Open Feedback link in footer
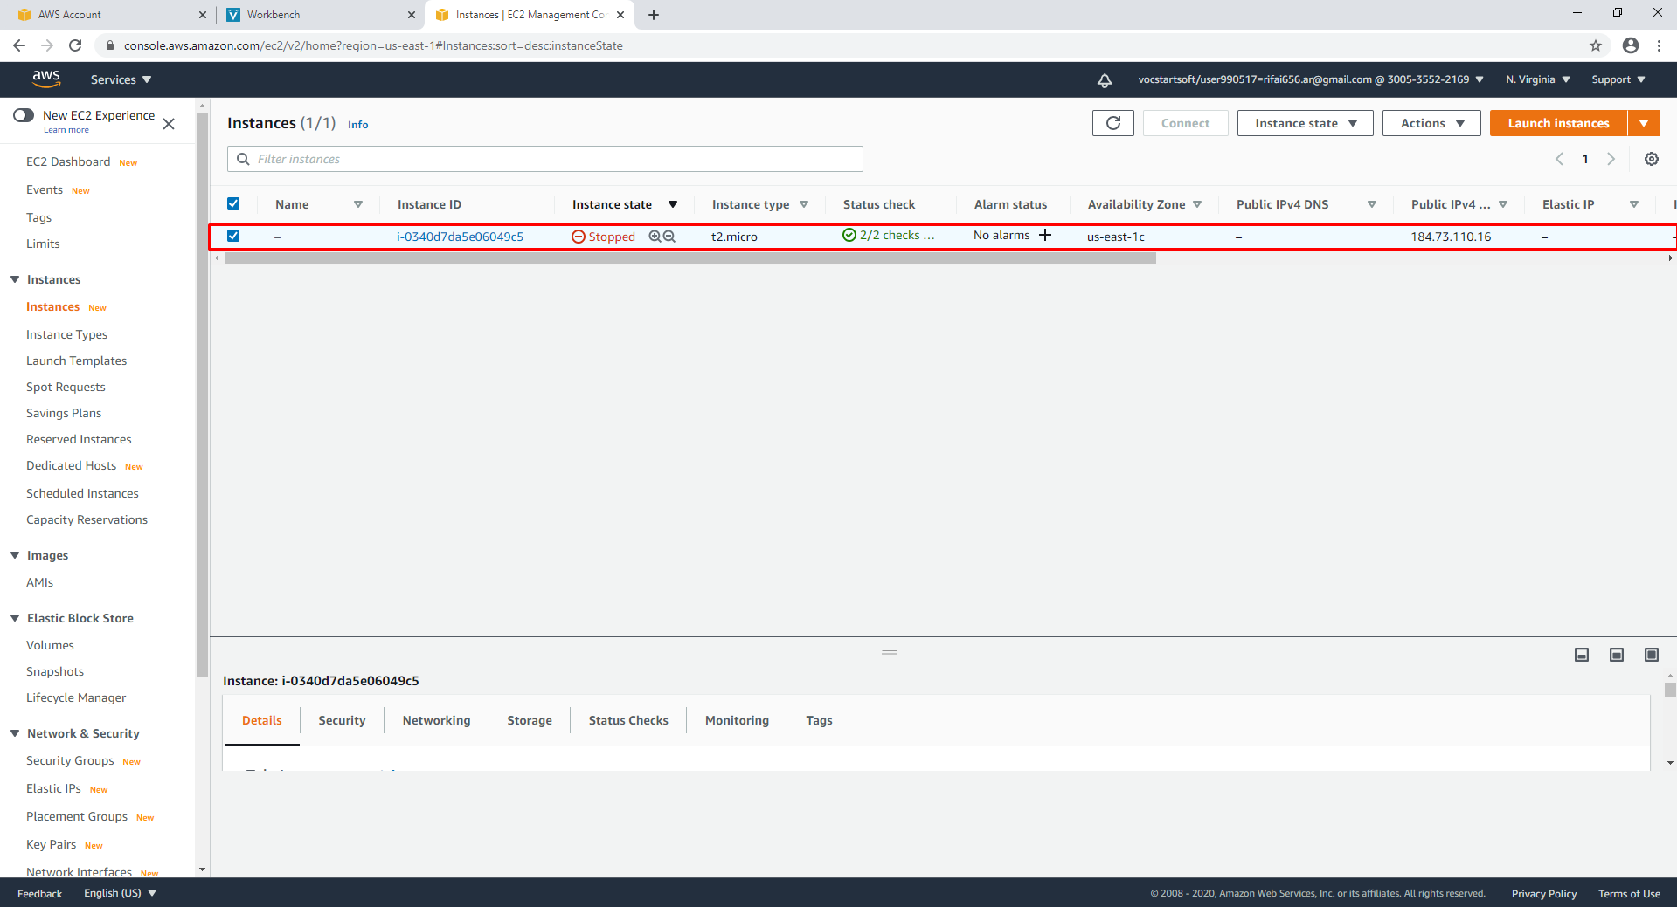 click(39, 893)
